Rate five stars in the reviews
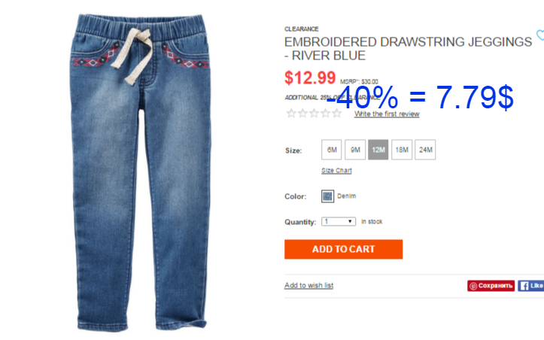This screenshot has width=544, height=340. click(337, 113)
